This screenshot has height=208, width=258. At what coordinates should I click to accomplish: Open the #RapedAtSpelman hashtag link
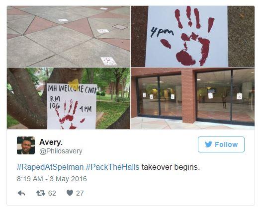point(50,167)
